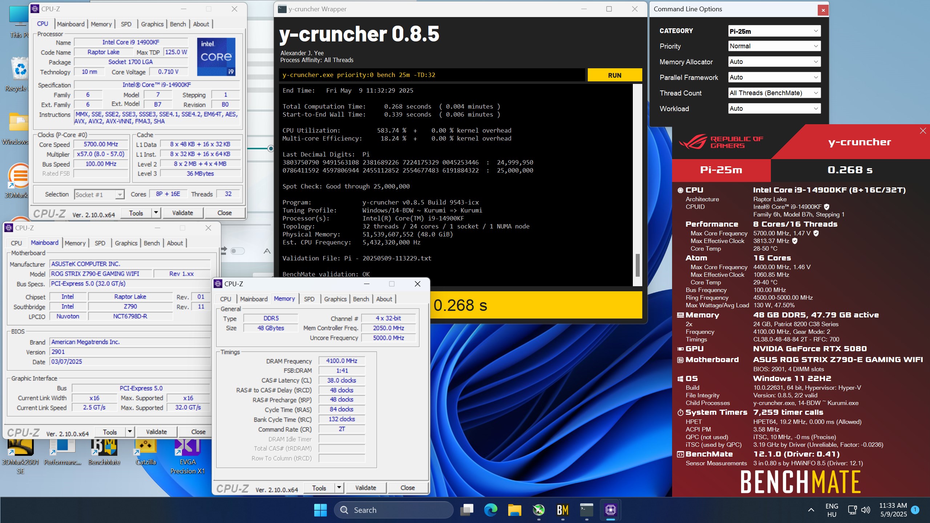
Task: Click the taskbar Search box
Action: (x=393, y=510)
